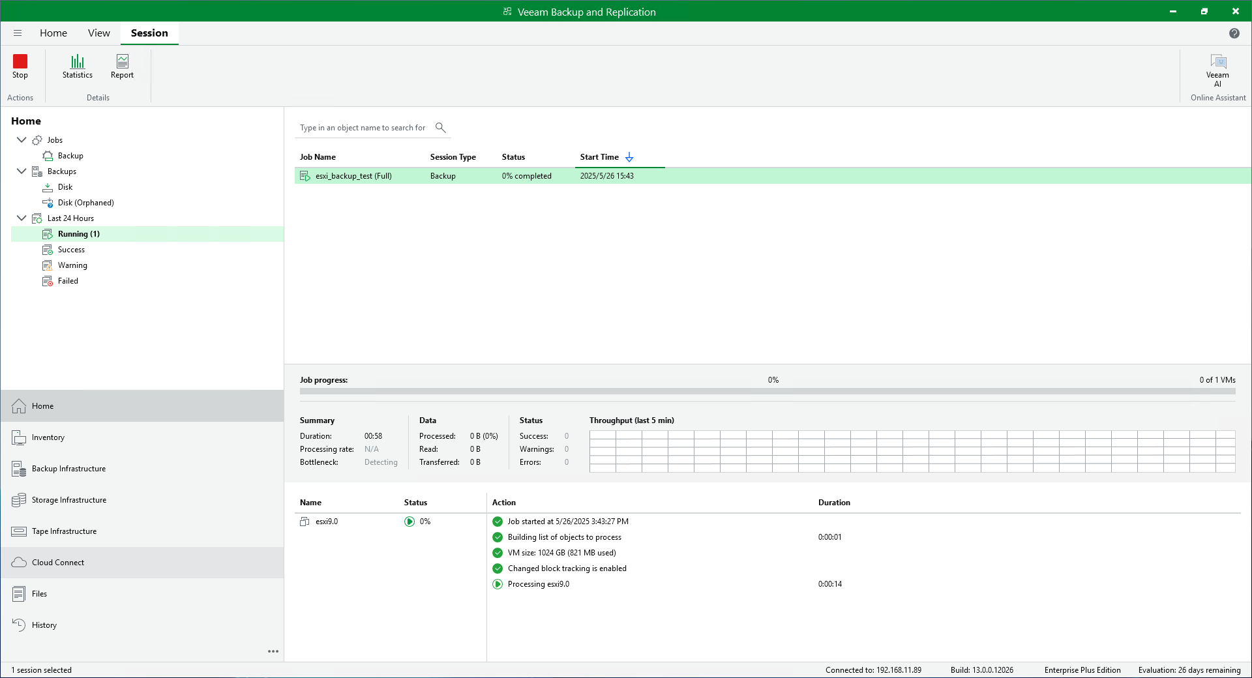Stop the running backup session
Screen dimensions: 1252x678
tap(20, 66)
